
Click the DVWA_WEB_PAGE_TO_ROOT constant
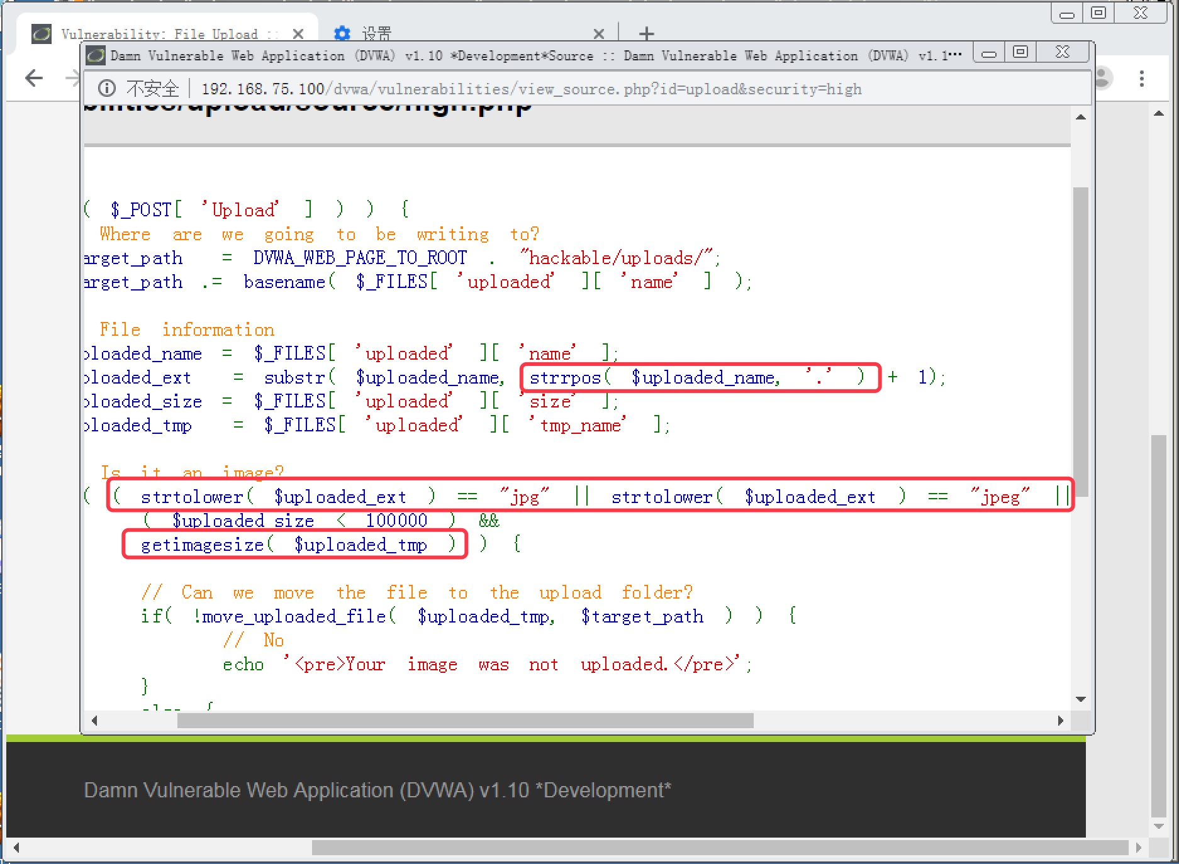pyautogui.click(x=360, y=258)
